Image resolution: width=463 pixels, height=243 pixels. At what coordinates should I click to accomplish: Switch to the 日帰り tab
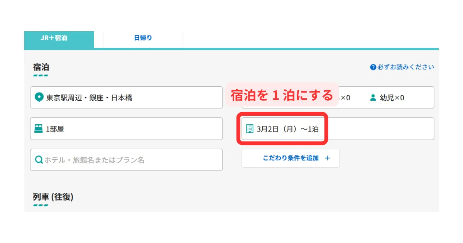coord(143,38)
